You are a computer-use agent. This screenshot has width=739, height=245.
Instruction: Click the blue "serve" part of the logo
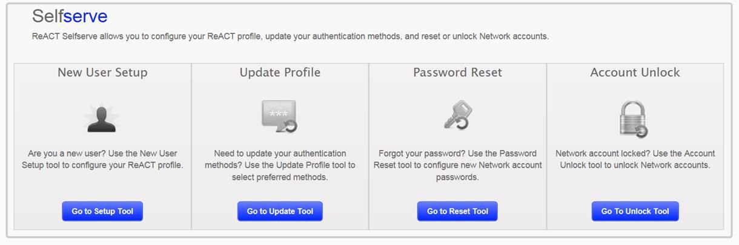pyautogui.click(x=85, y=16)
